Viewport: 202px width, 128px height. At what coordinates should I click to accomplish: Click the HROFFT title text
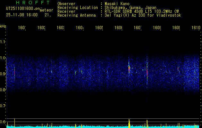[x=33, y=3]
